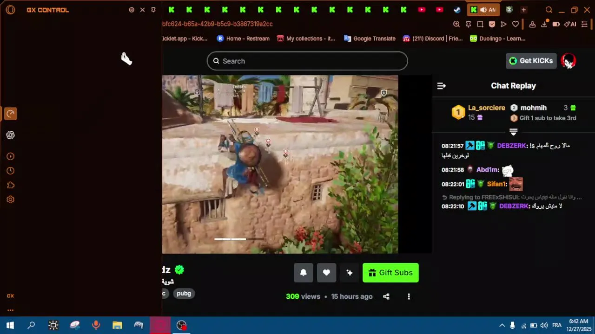The height and width of the screenshot is (334, 595).
Task: Bookmark page with the heart icon
Action: 516,24
